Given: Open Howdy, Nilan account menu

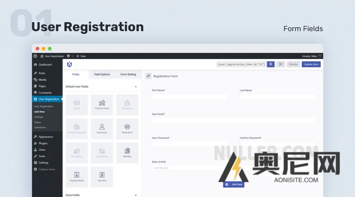Looking at the screenshot, I should coord(312,56).
